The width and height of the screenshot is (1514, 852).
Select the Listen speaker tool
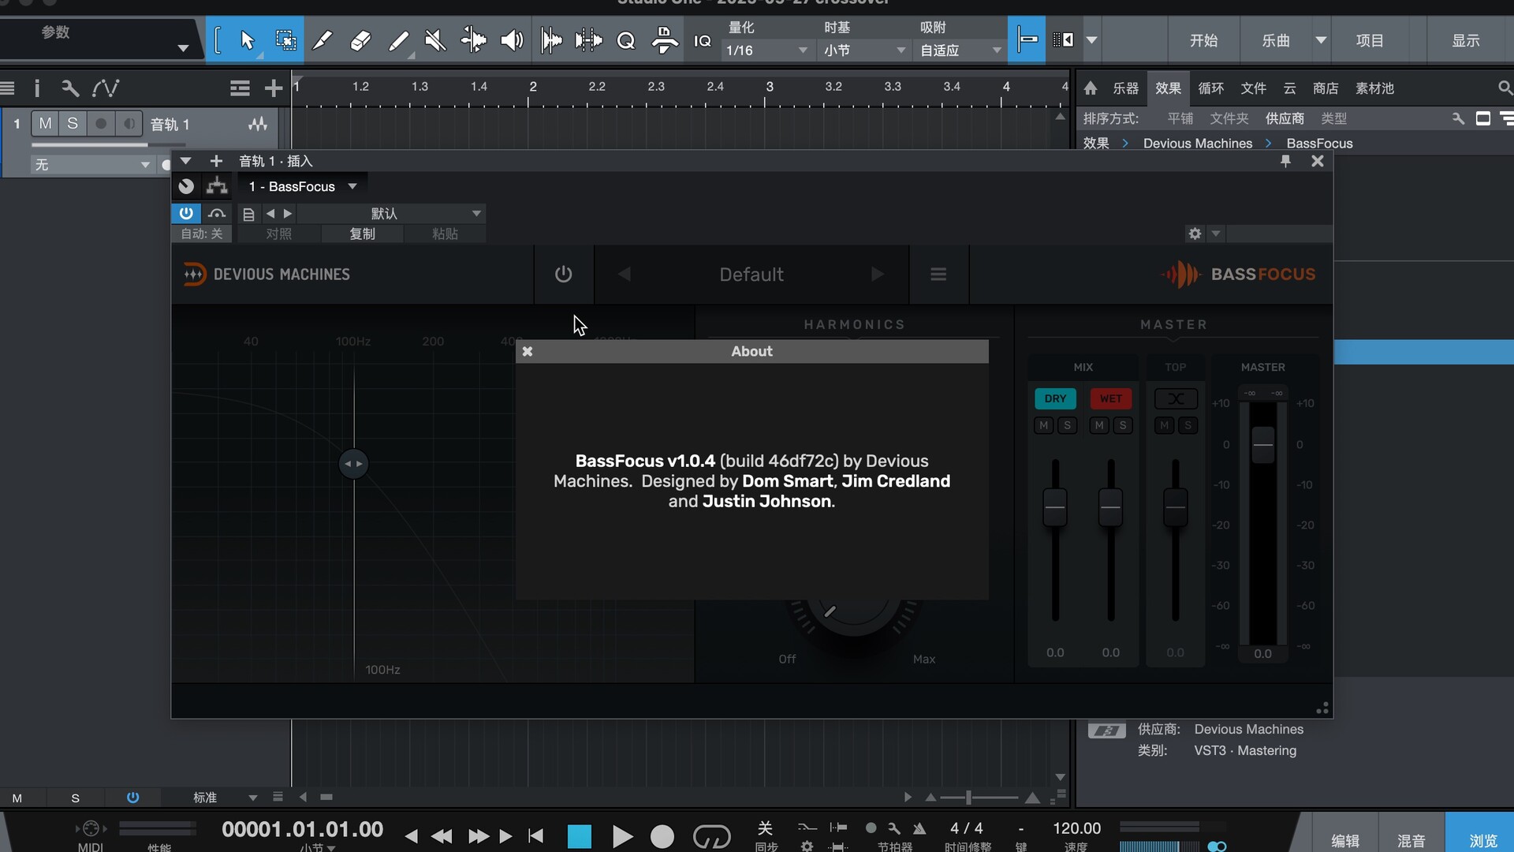(x=512, y=40)
